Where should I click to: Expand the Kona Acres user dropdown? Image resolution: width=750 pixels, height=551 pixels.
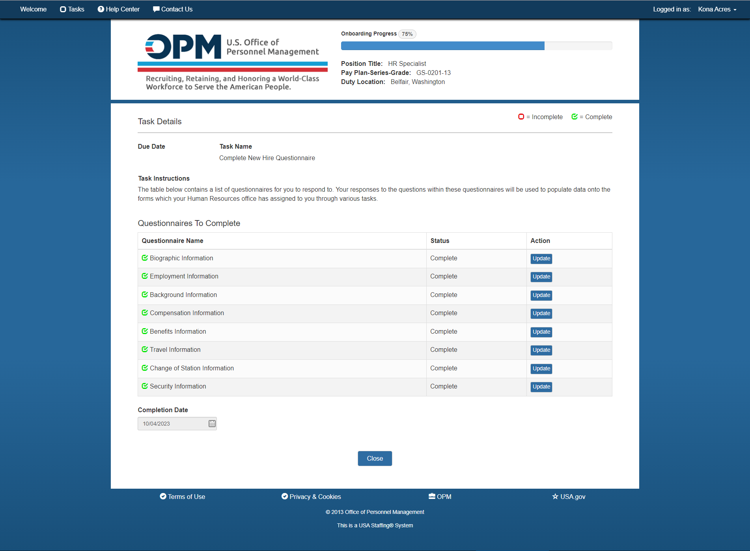click(717, 9)
